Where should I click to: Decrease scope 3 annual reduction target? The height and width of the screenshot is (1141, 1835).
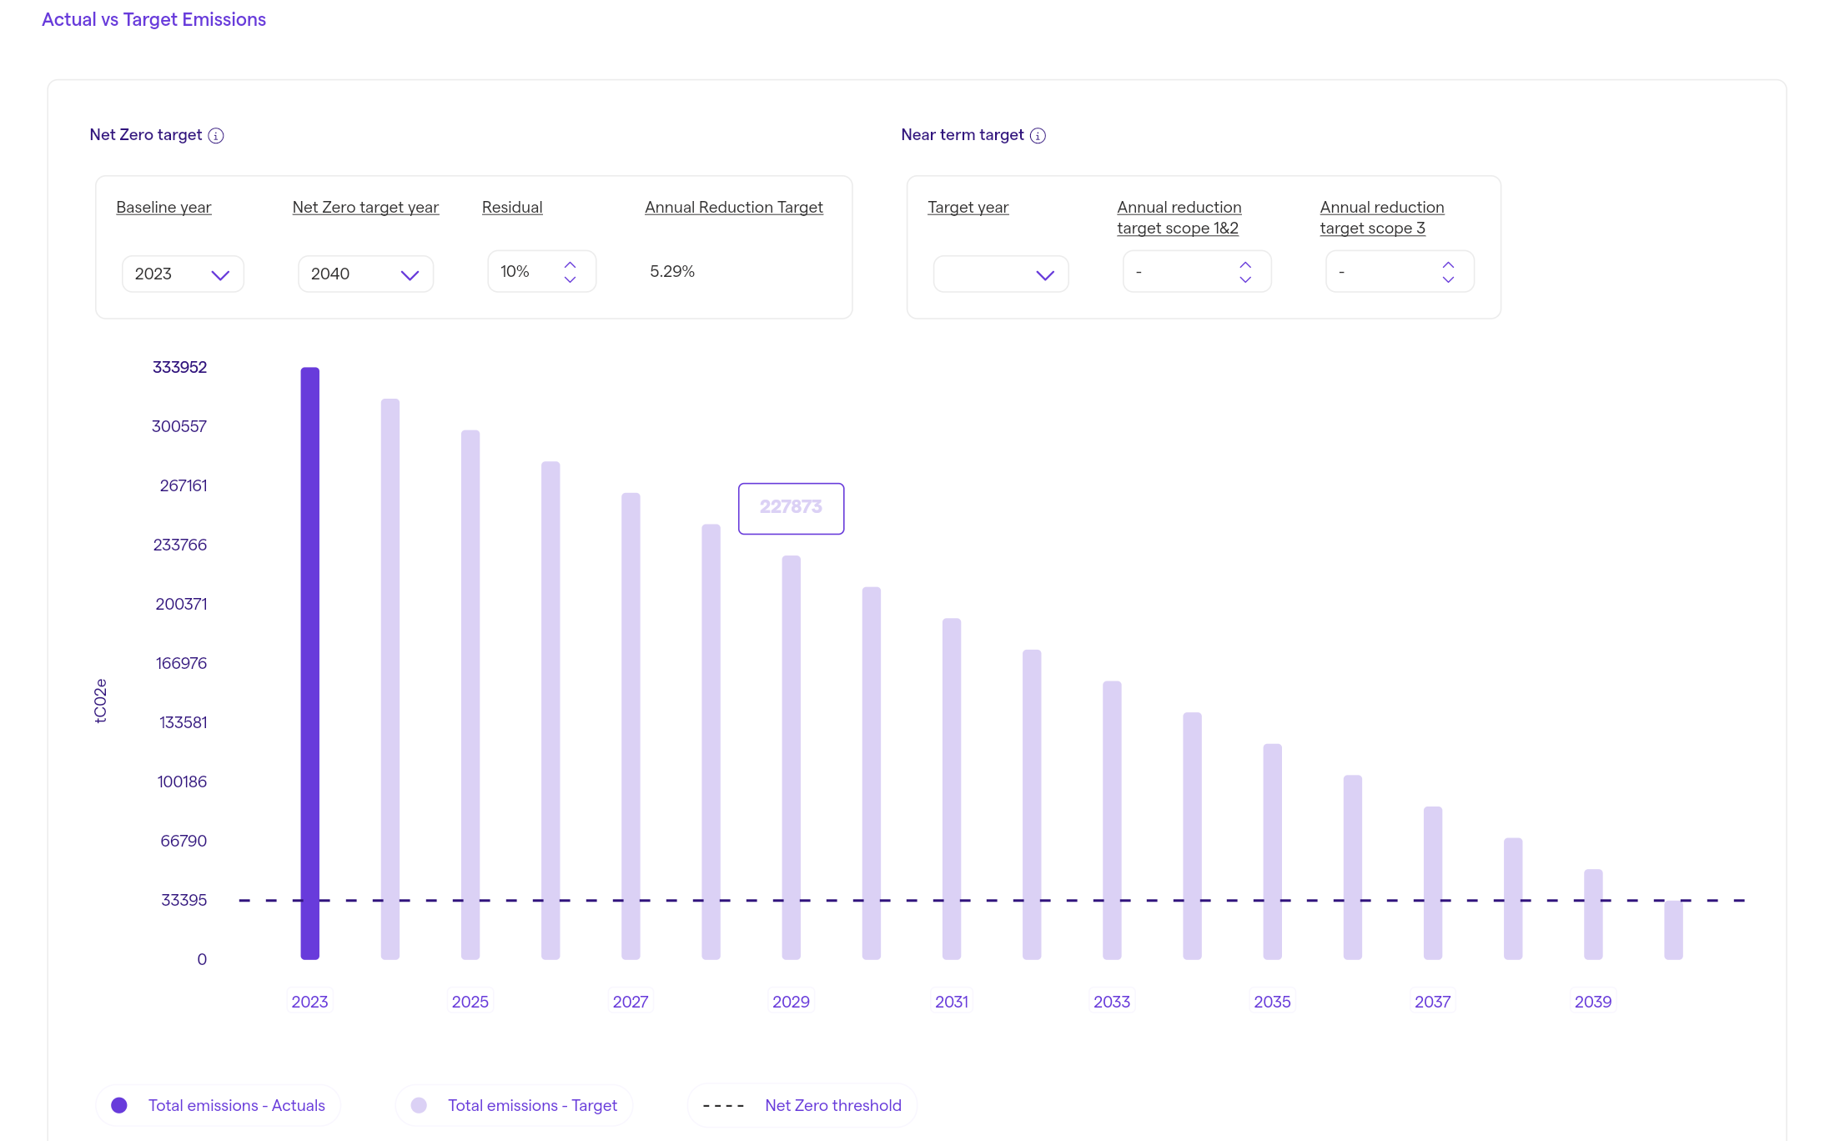click(1447, 279)
